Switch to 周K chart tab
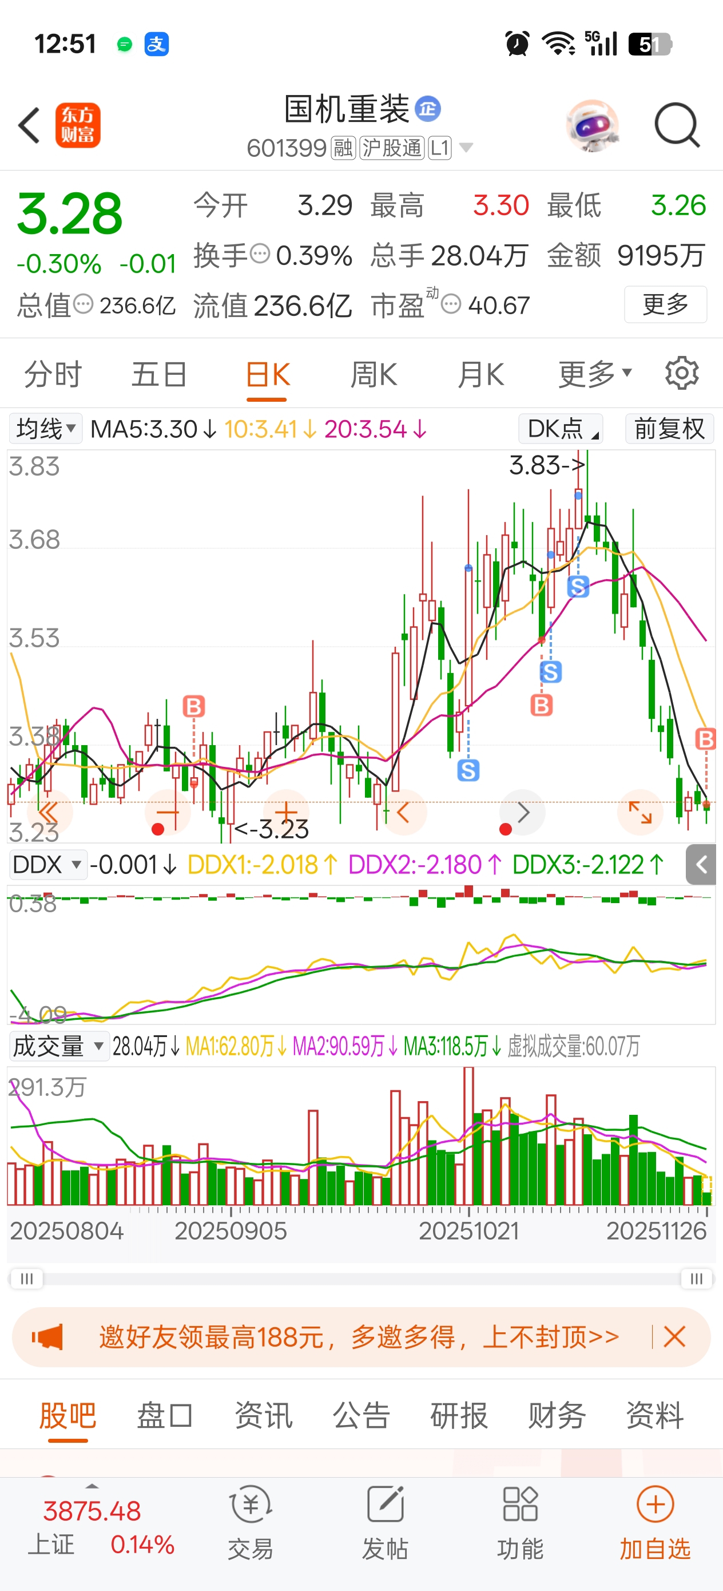Viewport: 723px width, 1591px height. pos(374,374)
